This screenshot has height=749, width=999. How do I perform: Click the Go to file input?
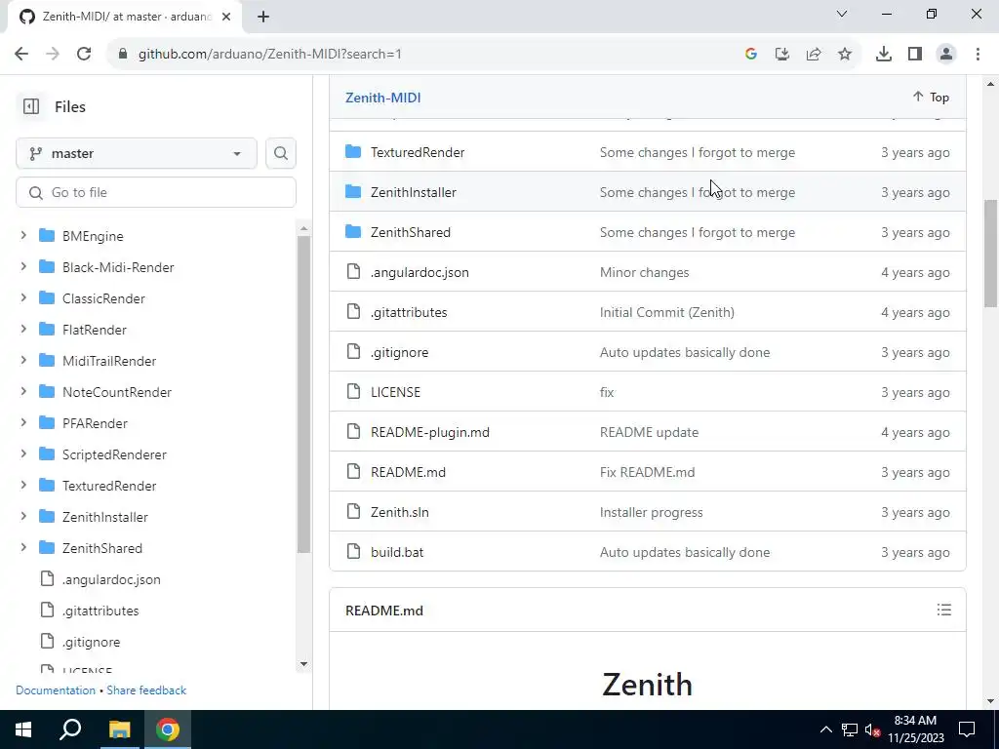(156, 192)
